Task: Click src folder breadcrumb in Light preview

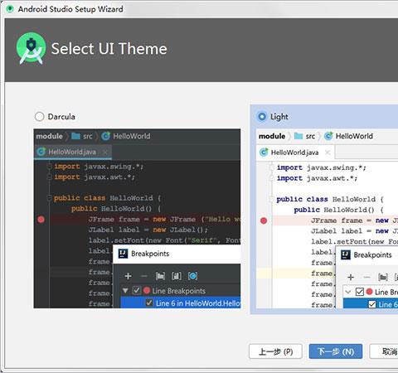Action: 304,136
